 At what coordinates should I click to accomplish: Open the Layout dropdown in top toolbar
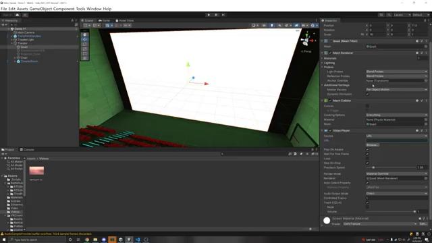(x=420, y=15)
